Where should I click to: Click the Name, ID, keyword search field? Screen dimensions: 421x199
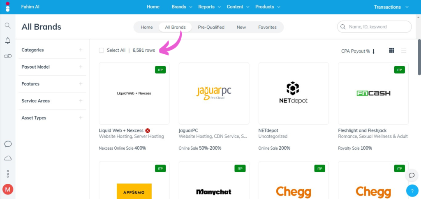point(374,27)
